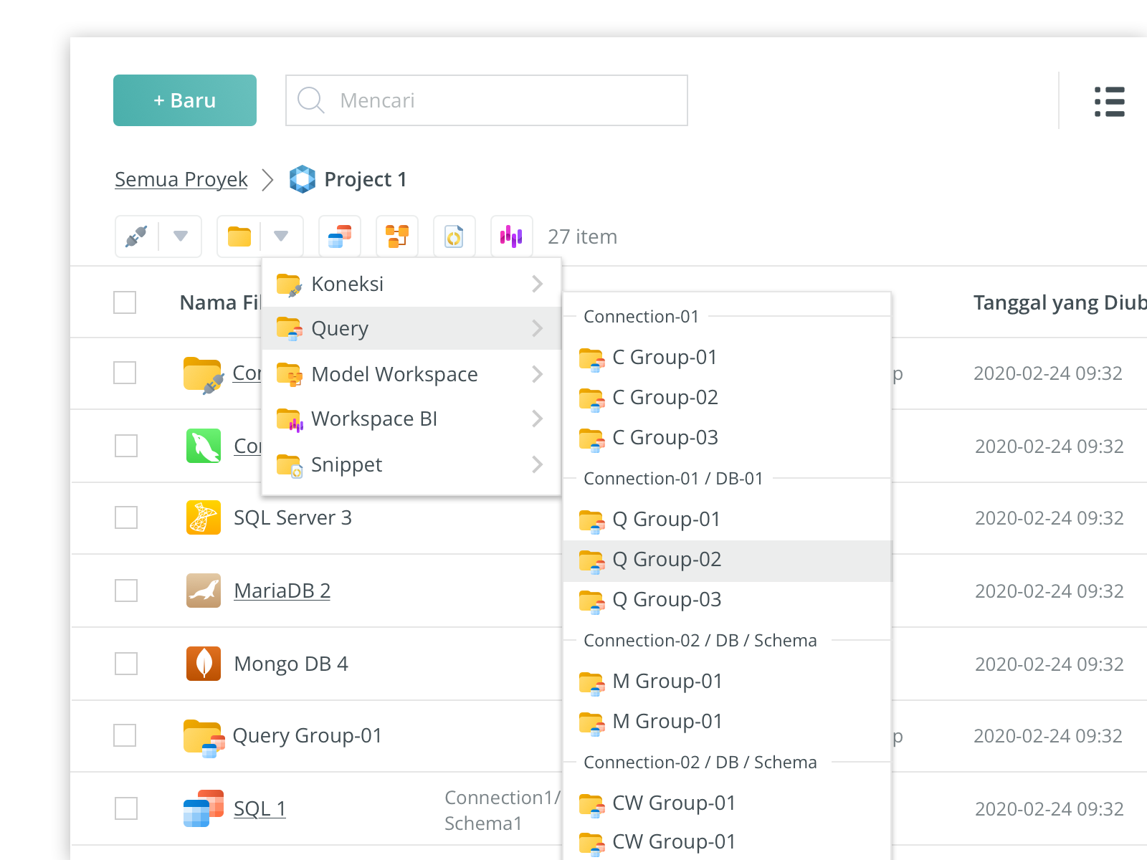Image resolution: width=1147 pixels, height=860 pixels.
Task: Select the MariaDB 2 row checkbox
Action: 126,591
